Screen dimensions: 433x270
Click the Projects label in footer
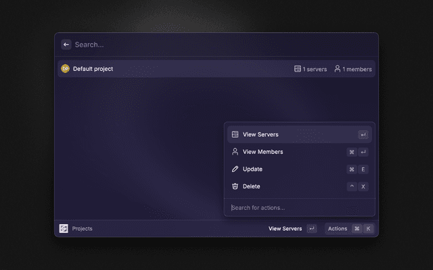click(x=82, y=229)
